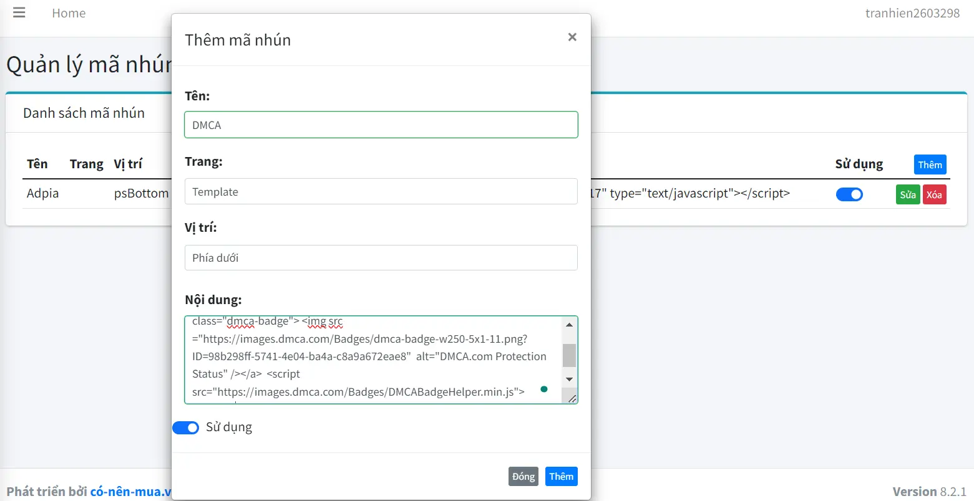Click the Thêm button in table header

pyautogui.click(x=930, y=165)
